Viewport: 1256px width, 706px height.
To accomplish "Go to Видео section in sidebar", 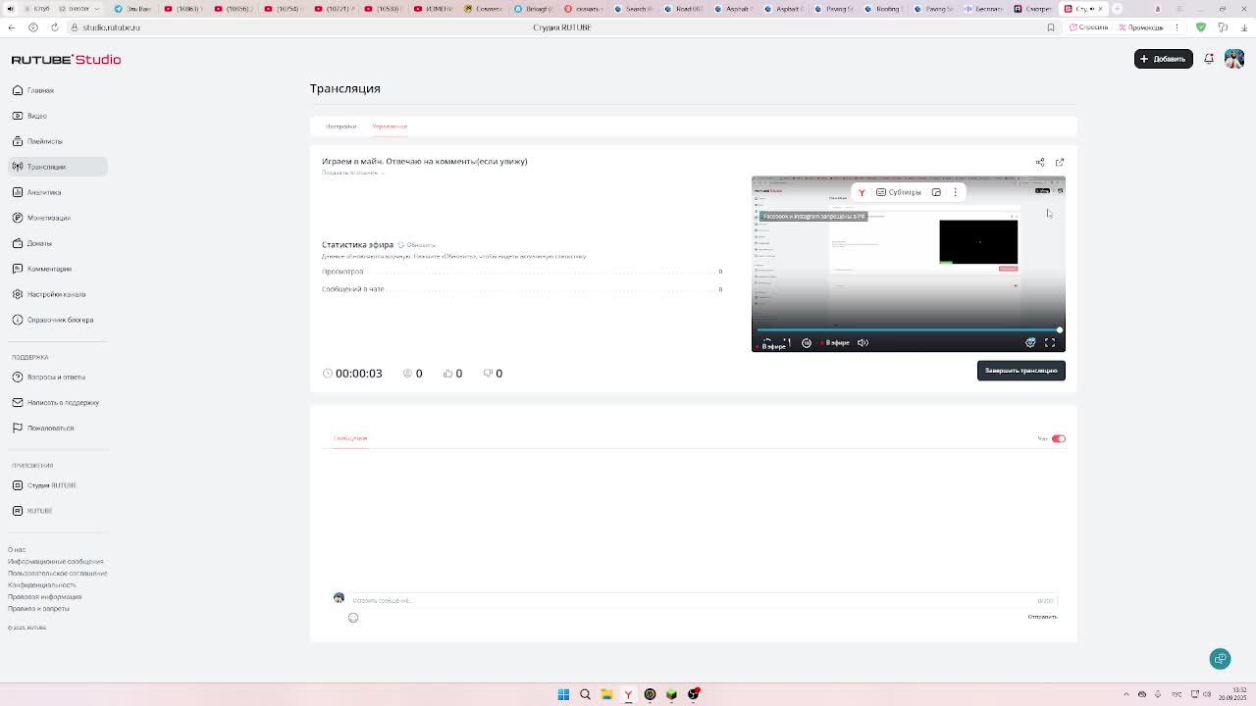I will click(57, 116).
